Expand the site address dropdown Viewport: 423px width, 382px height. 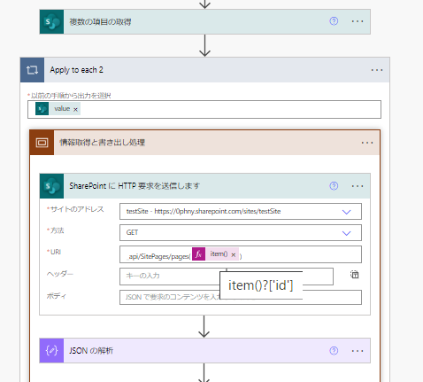346,212
